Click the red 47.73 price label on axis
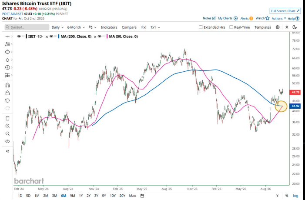Screen dimensions: 305x200 click(x=295, y=92)
